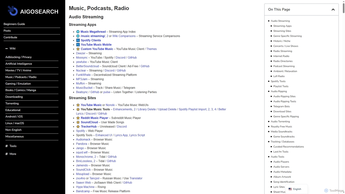The image size is (345, 194).
Task: Jump to Lofi Radio in page outline
Action: (x=279, y=76)
